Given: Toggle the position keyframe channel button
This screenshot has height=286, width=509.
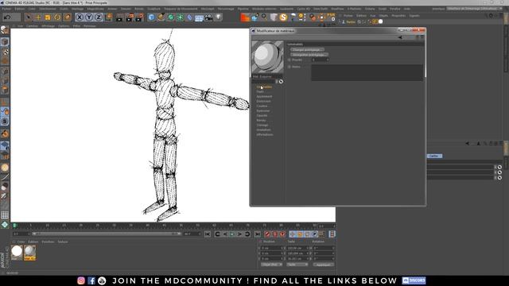Looking at the screenshot, I should coord(293,234).
